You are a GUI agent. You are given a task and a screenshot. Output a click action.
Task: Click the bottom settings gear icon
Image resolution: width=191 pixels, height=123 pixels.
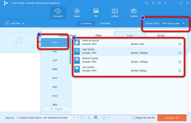tap(104, 118)
